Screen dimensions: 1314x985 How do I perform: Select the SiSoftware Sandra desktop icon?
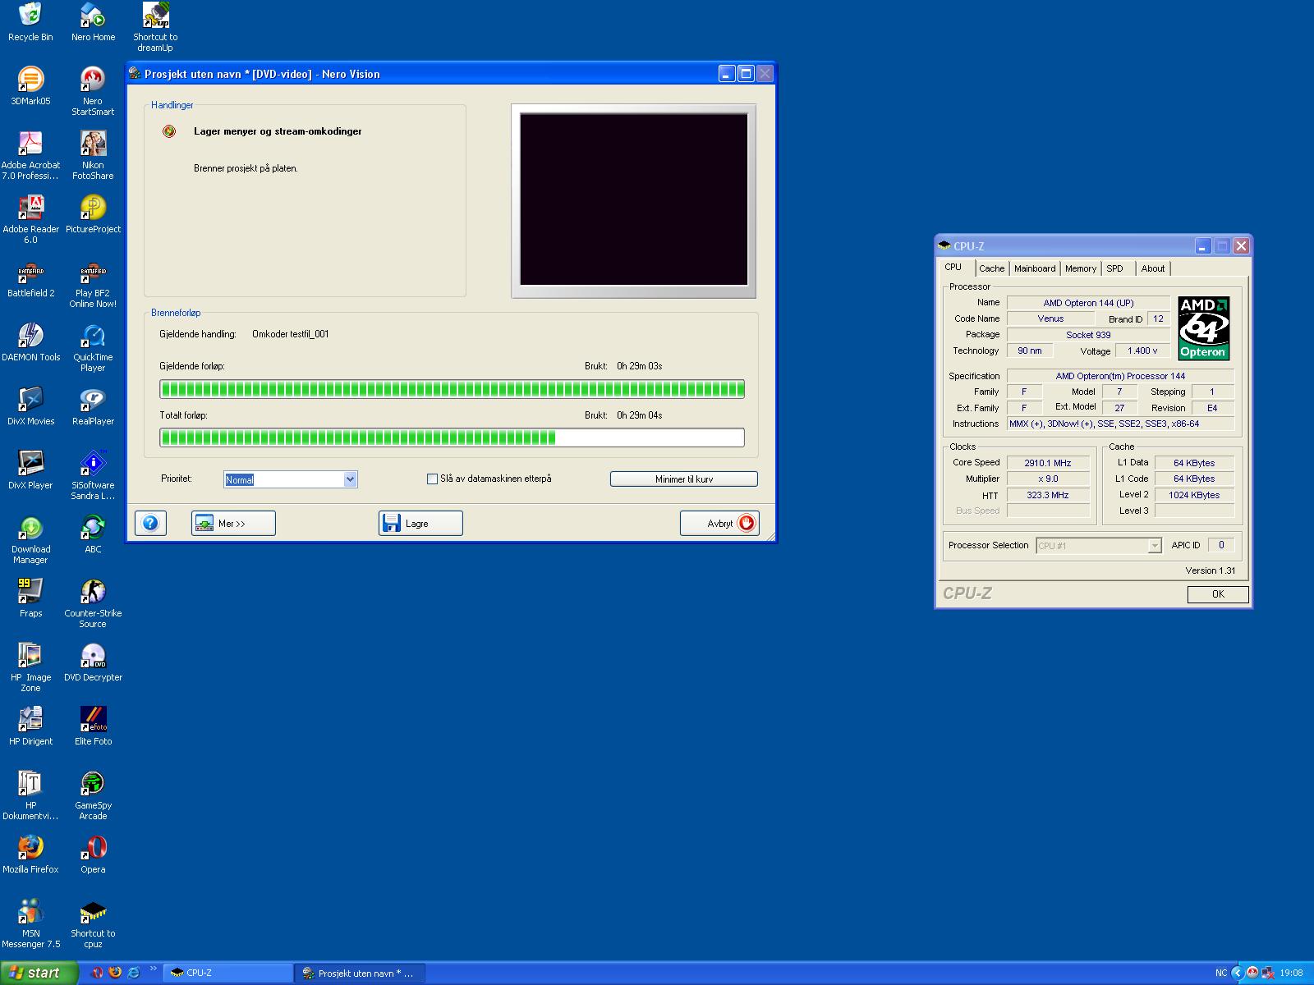93,475
